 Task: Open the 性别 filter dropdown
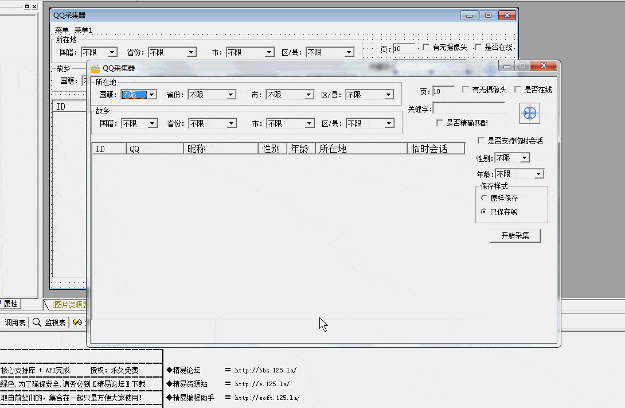(x=525, y=158)
